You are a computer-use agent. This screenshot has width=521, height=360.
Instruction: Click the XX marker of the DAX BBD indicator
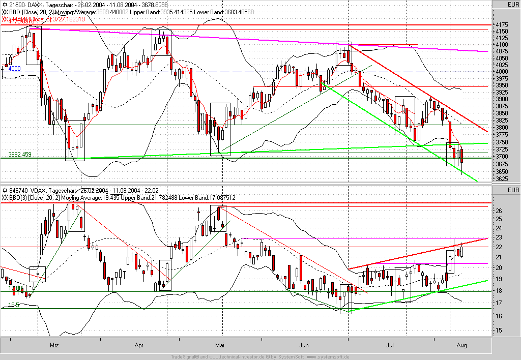5,12
